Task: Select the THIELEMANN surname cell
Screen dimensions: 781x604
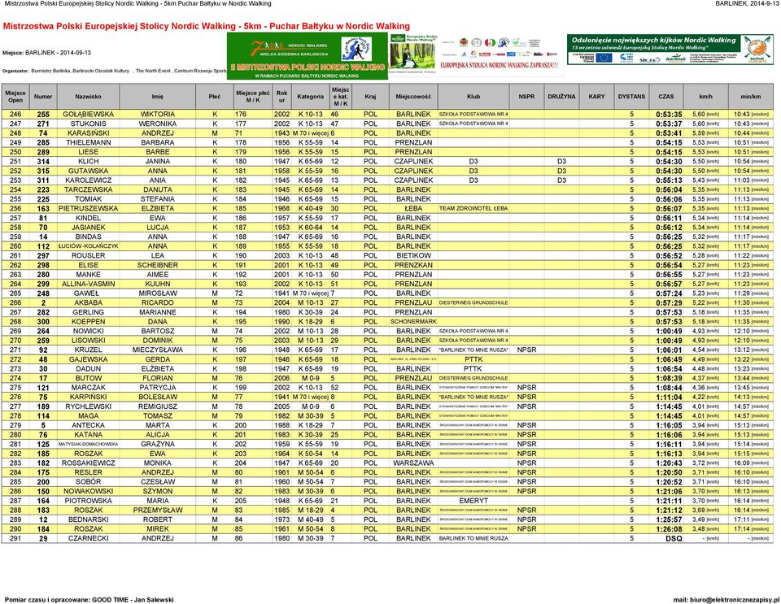Action: (88, 143)
